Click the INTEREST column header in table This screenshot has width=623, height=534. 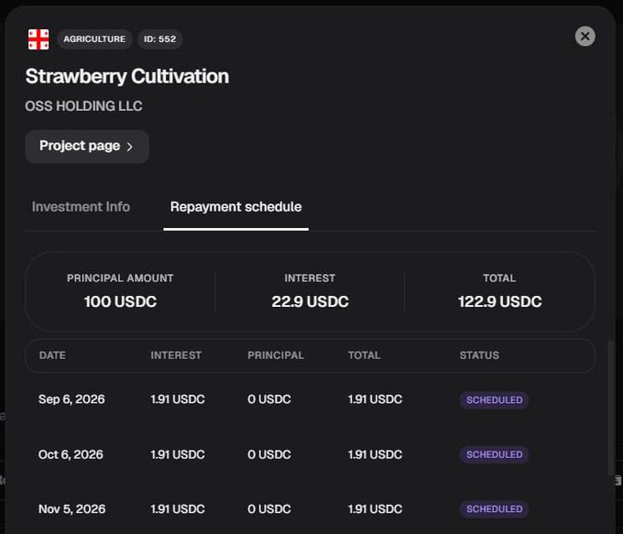point(176,355)
